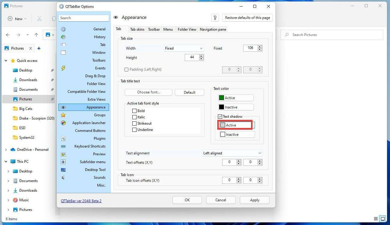The image size is (390, 225).
Task: Click the star icon next to Groups
Action: (63, 115)
